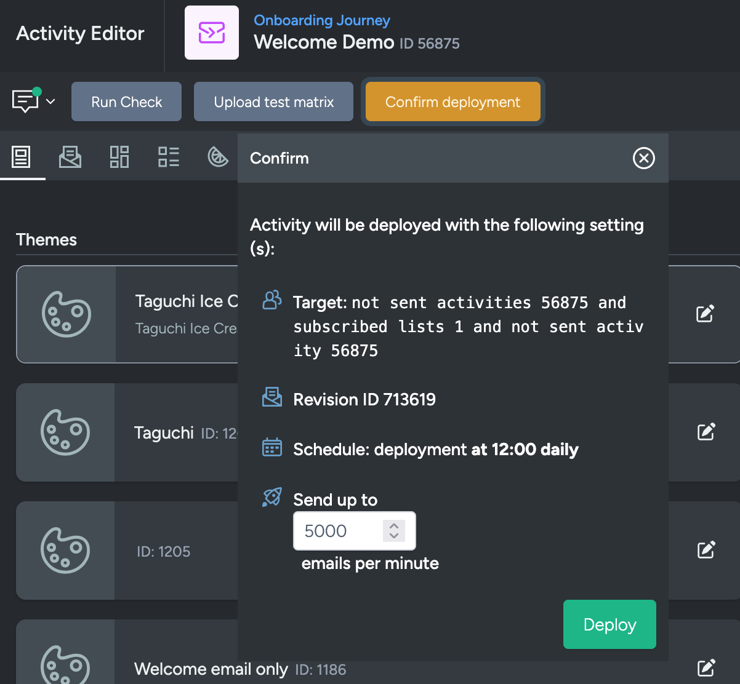Click the Onboarding Journey link
740x684 pixels.
point(322,20)
